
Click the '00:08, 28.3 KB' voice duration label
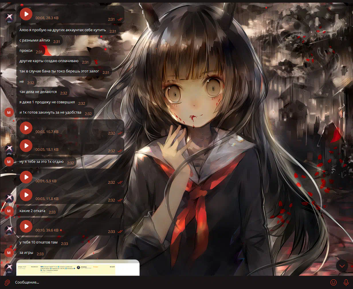pyautogui.click(x=47, y=18)
